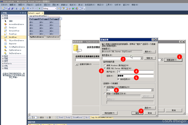Choose Select or enter a database name option

(x=105, y=87)
